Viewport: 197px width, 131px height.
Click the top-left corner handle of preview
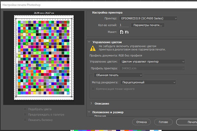16,19
